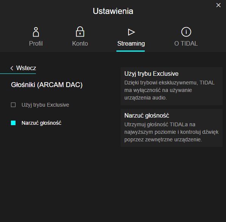Uncheck the cyan Narzuć głośność checkbox
Screen dimensions: 226x222
(x=13, y=123)
